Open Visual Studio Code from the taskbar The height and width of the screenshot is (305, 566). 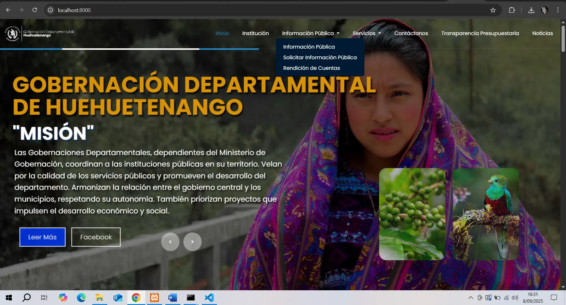tap(209, 297)
